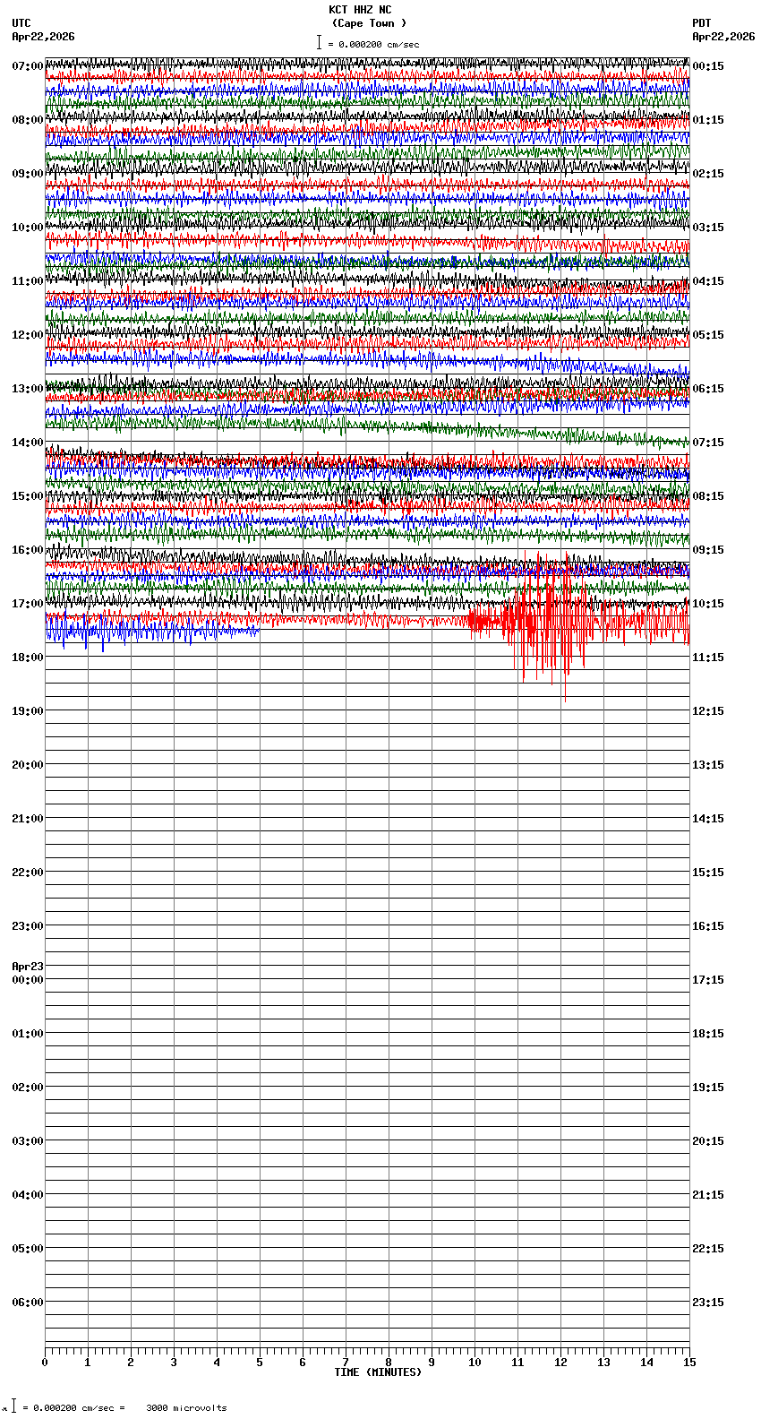Select the '16:00' UTC hour label
The image size is (761, 1419).
coord(28,550)
